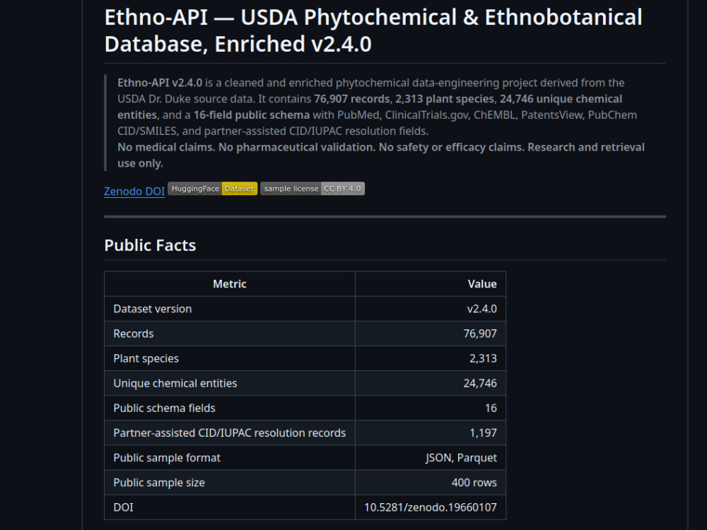Image resolution: width=707 pixels, height=530 pixels.
Task: Click the 24,746 value cell
Action: [x=431, y=383]
